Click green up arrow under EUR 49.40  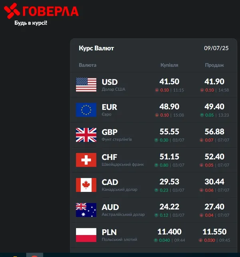(202, 115)
